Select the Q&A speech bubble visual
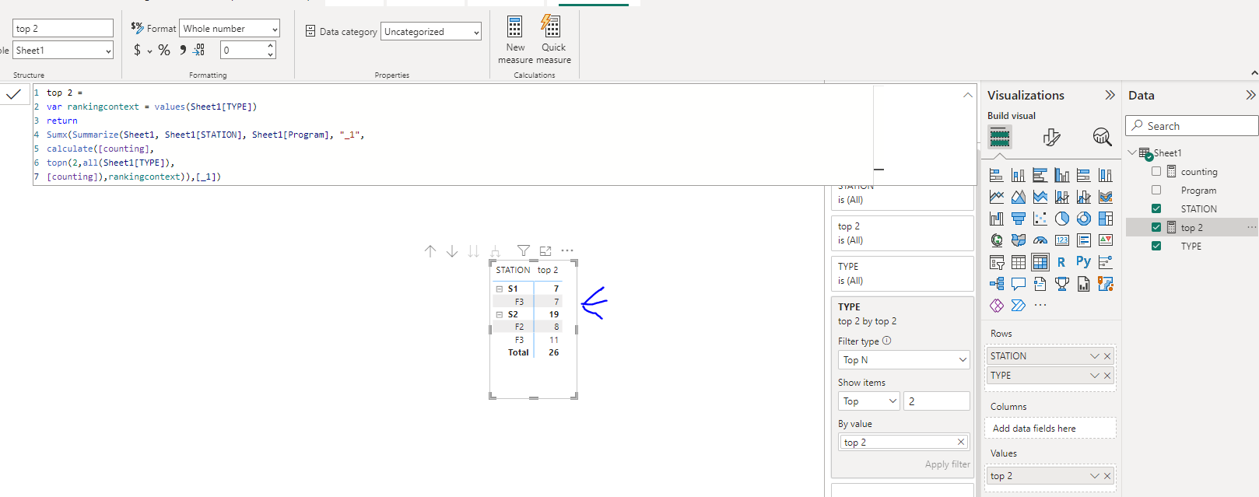The height and width of the screenshot is (497, 1259). (x=1019, y=284)
